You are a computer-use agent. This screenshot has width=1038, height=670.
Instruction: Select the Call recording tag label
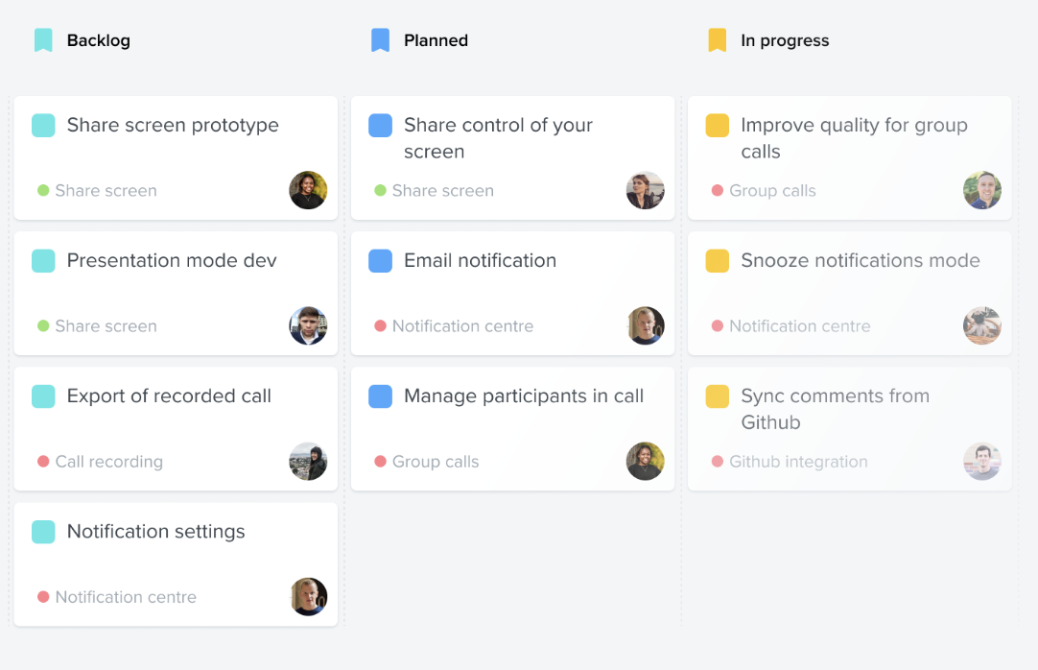[x=108, y=462]
